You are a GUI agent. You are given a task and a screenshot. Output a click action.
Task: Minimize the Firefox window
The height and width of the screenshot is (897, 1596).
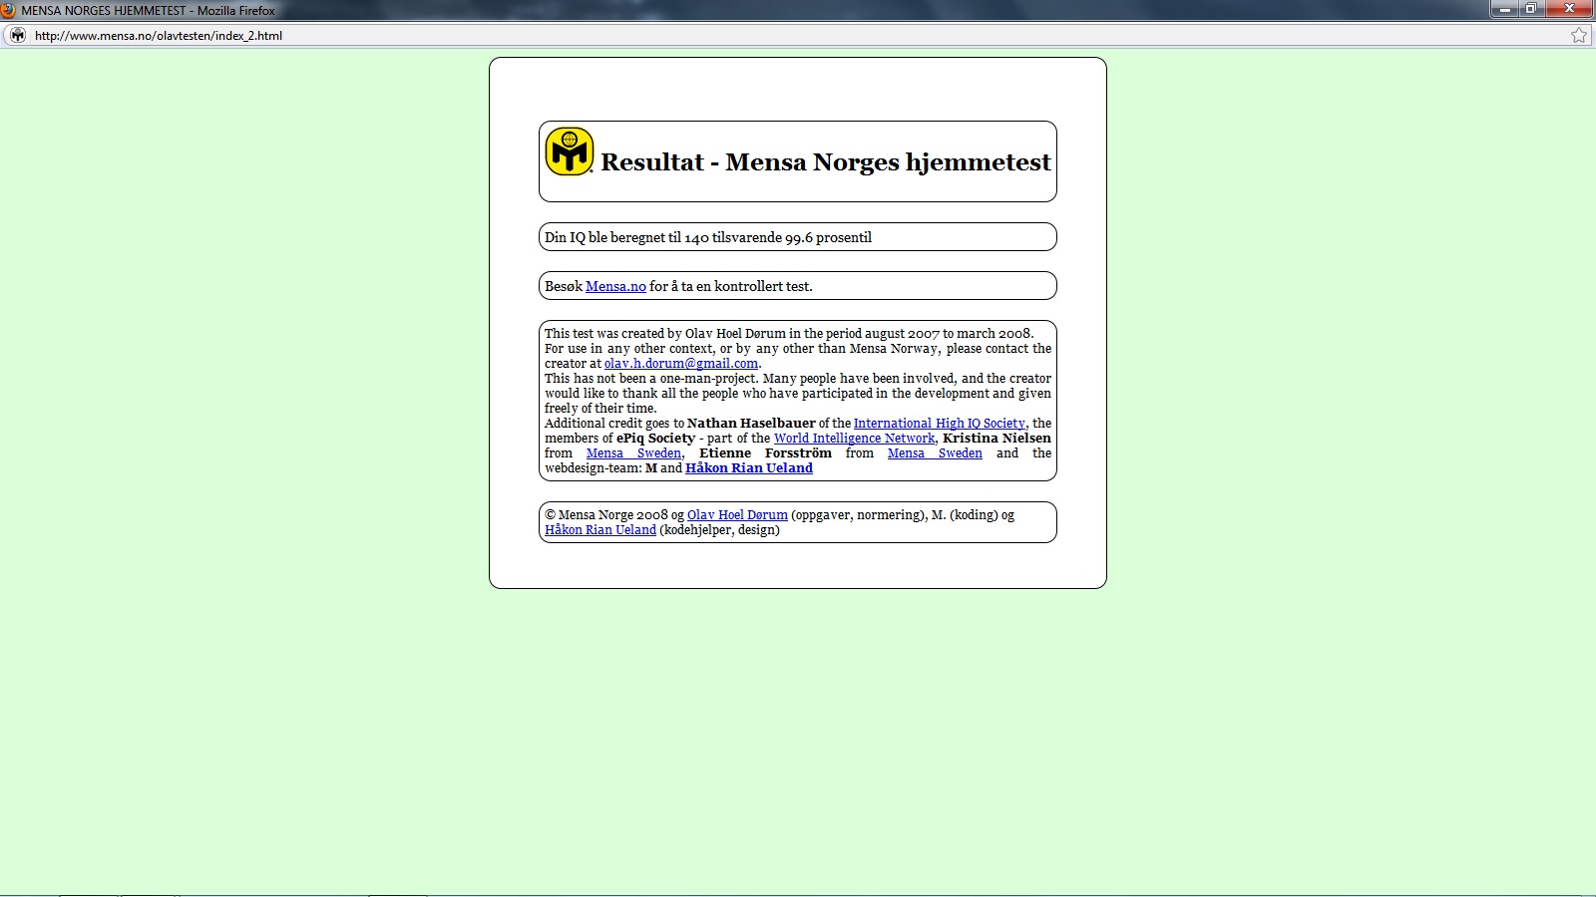click(x=1505, y=9)
